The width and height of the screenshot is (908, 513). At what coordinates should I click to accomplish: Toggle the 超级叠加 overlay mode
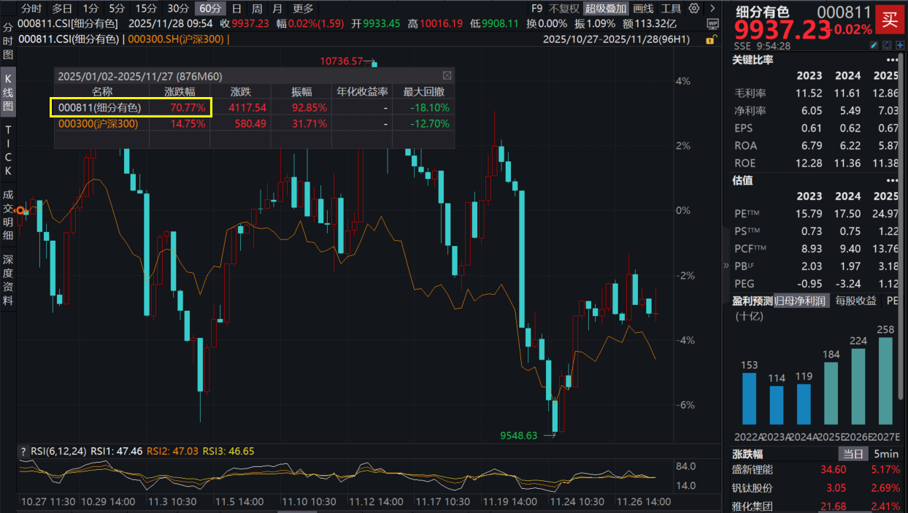[x=606, y=9]
